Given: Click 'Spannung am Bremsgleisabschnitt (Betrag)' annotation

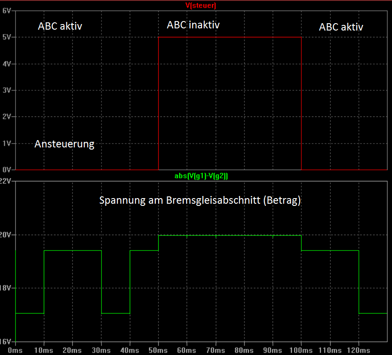Looking at the screenshot, I should [x=200, y=200].
